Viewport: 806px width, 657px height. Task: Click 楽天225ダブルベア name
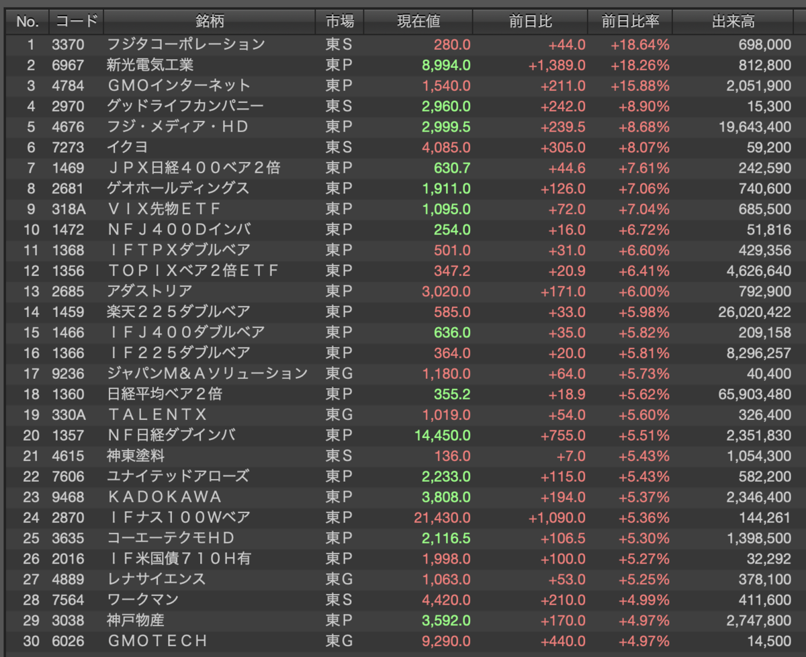(x=179, y=312)
